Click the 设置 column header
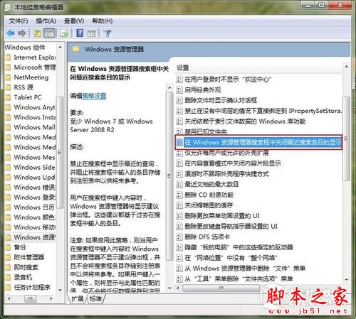 (183, 68)
